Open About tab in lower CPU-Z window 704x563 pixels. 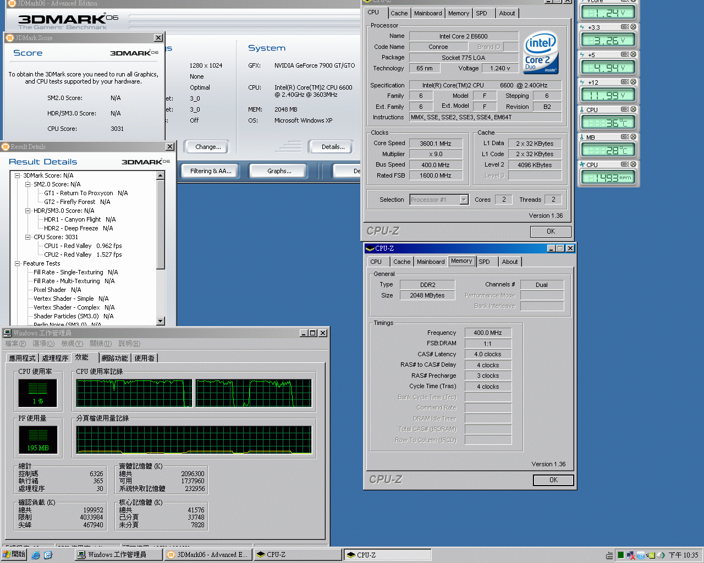510,262
